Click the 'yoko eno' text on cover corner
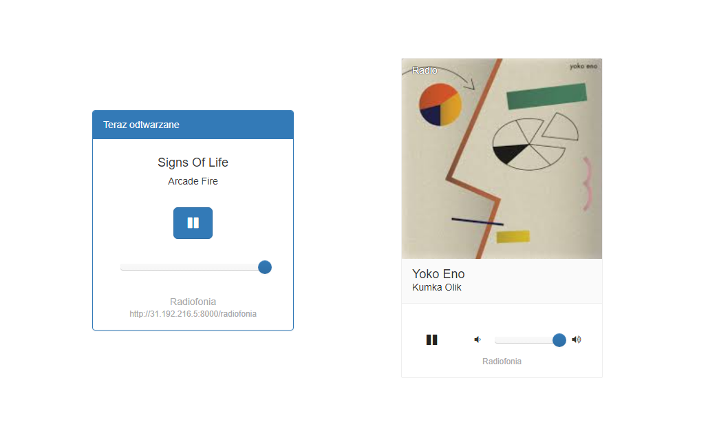Viewport: 708px width, 440px height. click(x=583, y=66)
